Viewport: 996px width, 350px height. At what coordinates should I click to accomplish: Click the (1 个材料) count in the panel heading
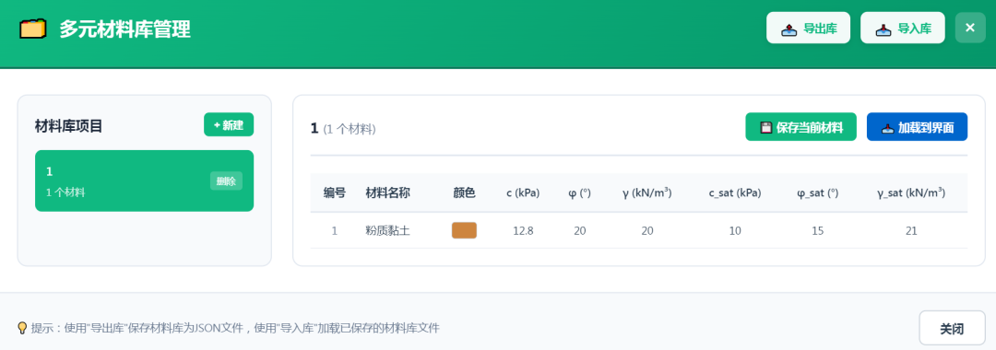coord(350,129)
